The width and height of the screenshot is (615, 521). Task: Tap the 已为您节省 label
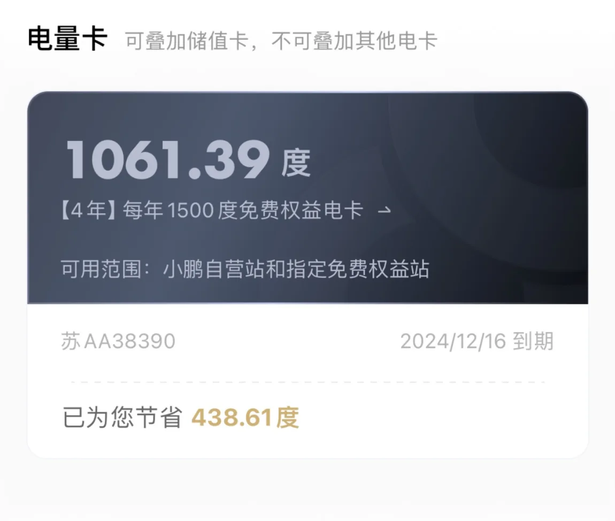pyautogui.click(x=123, y=417)
